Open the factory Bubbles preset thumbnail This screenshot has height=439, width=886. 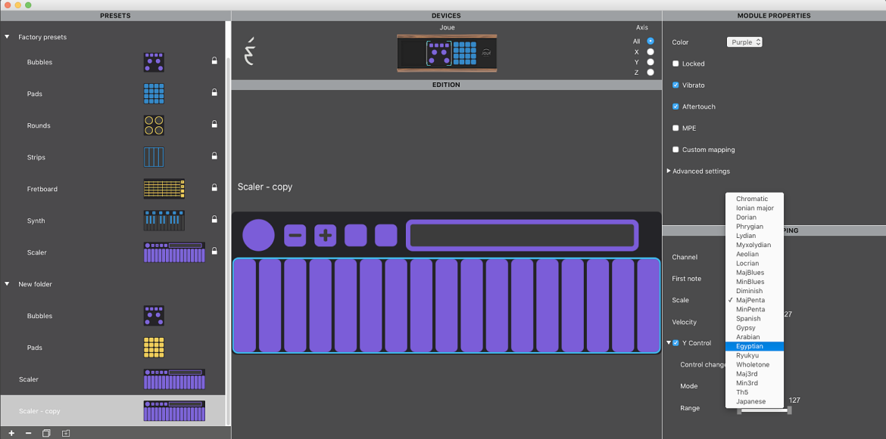click(154, 62)
